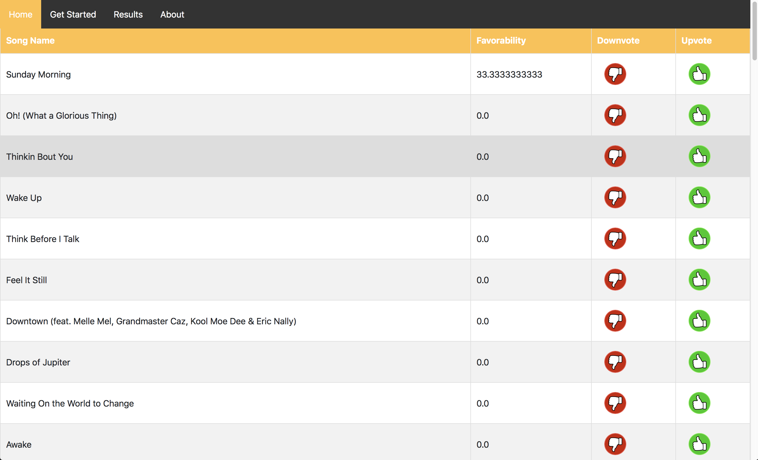Click the page's vertical scrollbar thumb
The image size is (758, 460).
point(754,31)
